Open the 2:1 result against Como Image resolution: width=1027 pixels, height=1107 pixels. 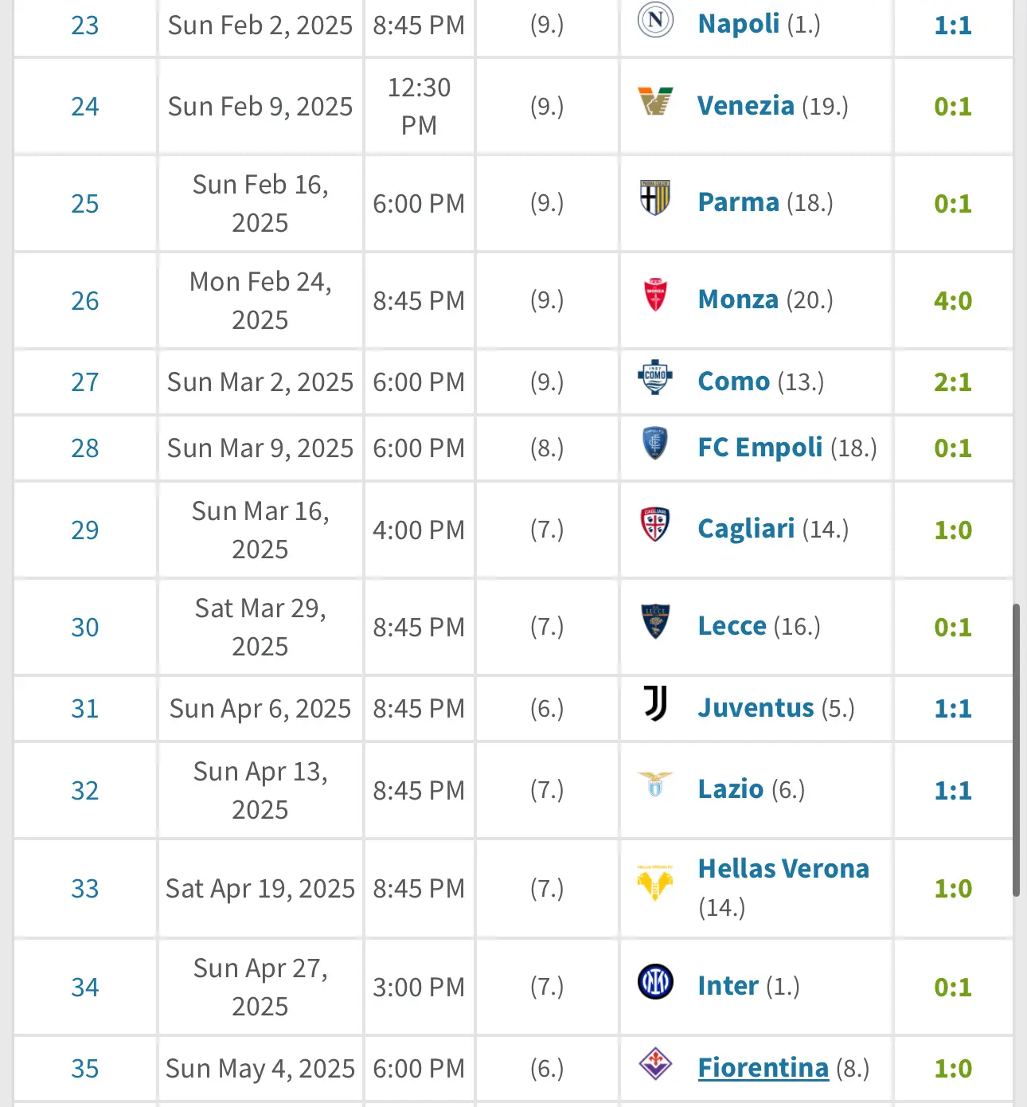[x=952, y=382]
